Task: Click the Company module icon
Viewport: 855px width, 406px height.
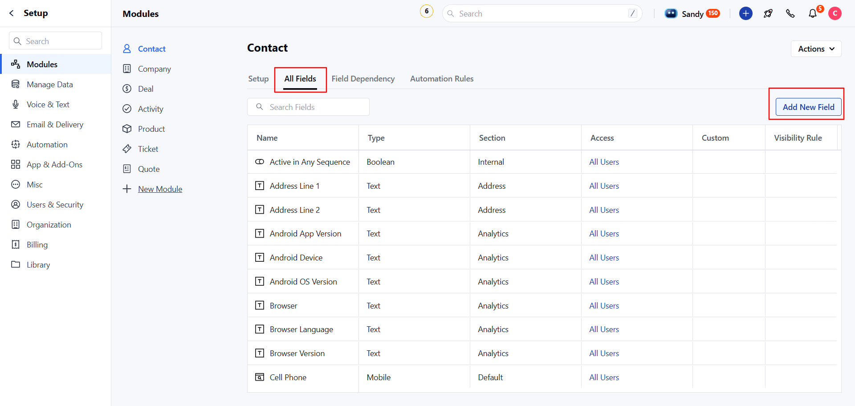Action: coord(127,69)
